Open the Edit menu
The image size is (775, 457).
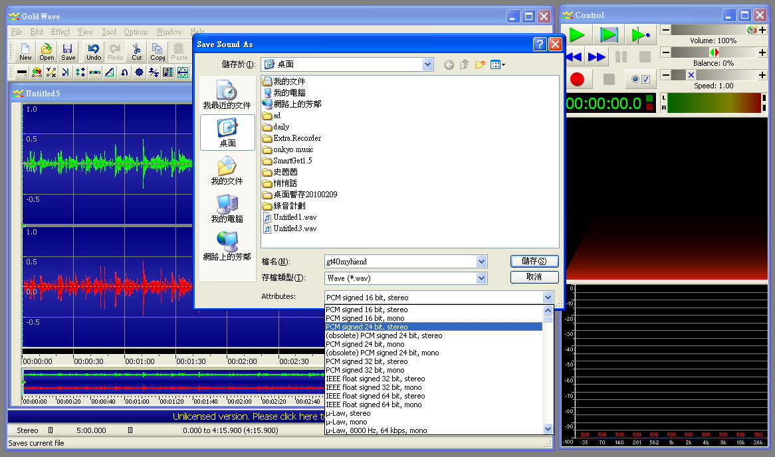point(37,32)
